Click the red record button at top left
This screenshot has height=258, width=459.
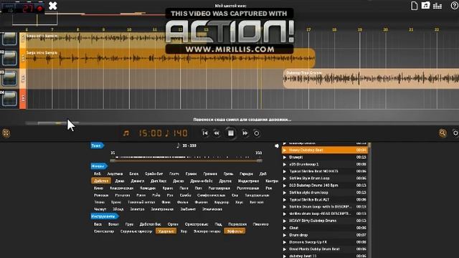[40, 9]
